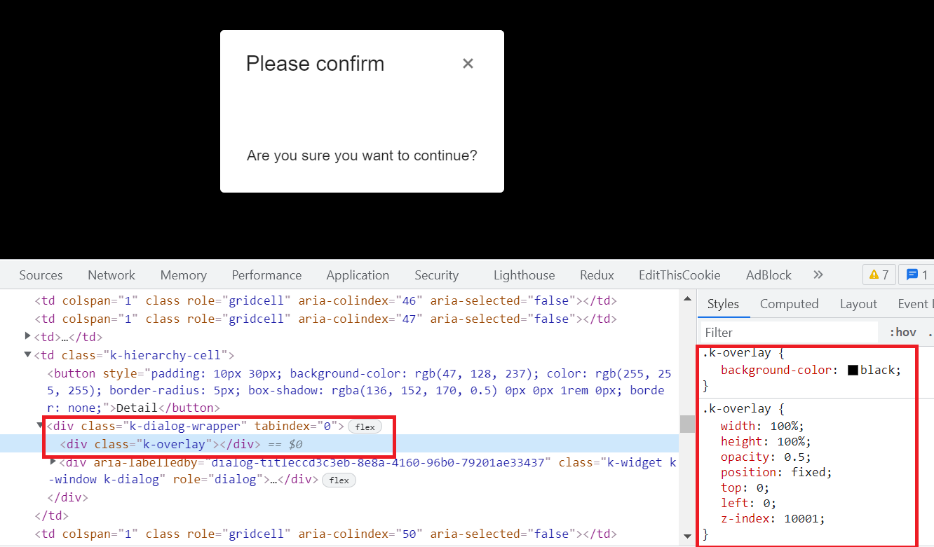
Task: Toggle the :hov element state panel
Action: (902, 332)
